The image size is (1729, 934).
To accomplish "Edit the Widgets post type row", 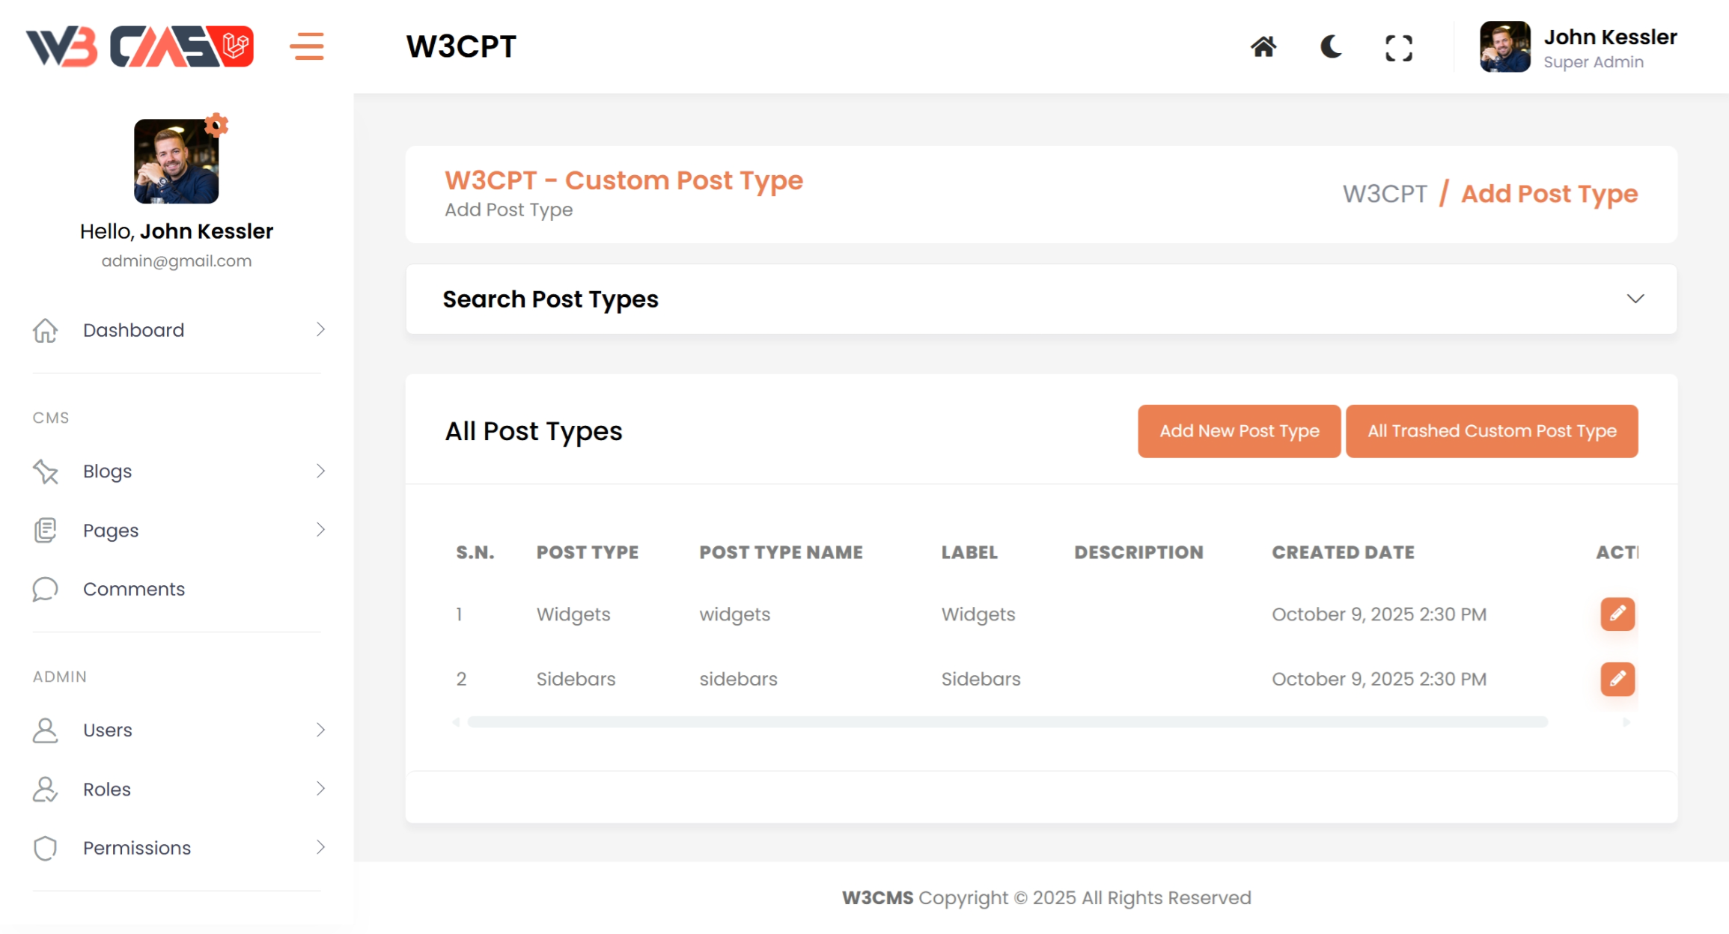I will [x=1617, y=614].
